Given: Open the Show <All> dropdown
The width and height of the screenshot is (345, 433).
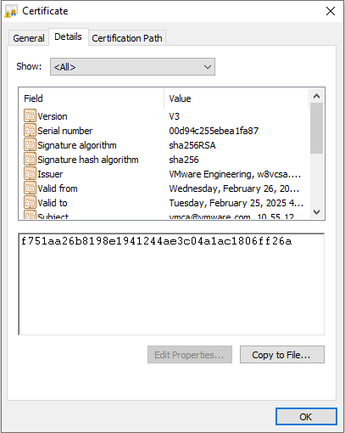Looking at the screenshot, I should (x=132, y=67).
